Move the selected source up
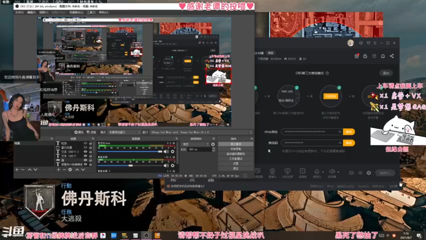This screenshot has width=426, height=240. pos(77,170)
